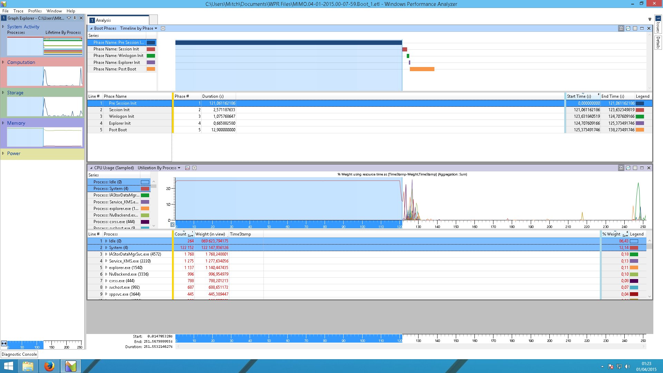Click the Graph Explorer panel icon
This screenshot has width=663, height=373.
tap(4, 18)
